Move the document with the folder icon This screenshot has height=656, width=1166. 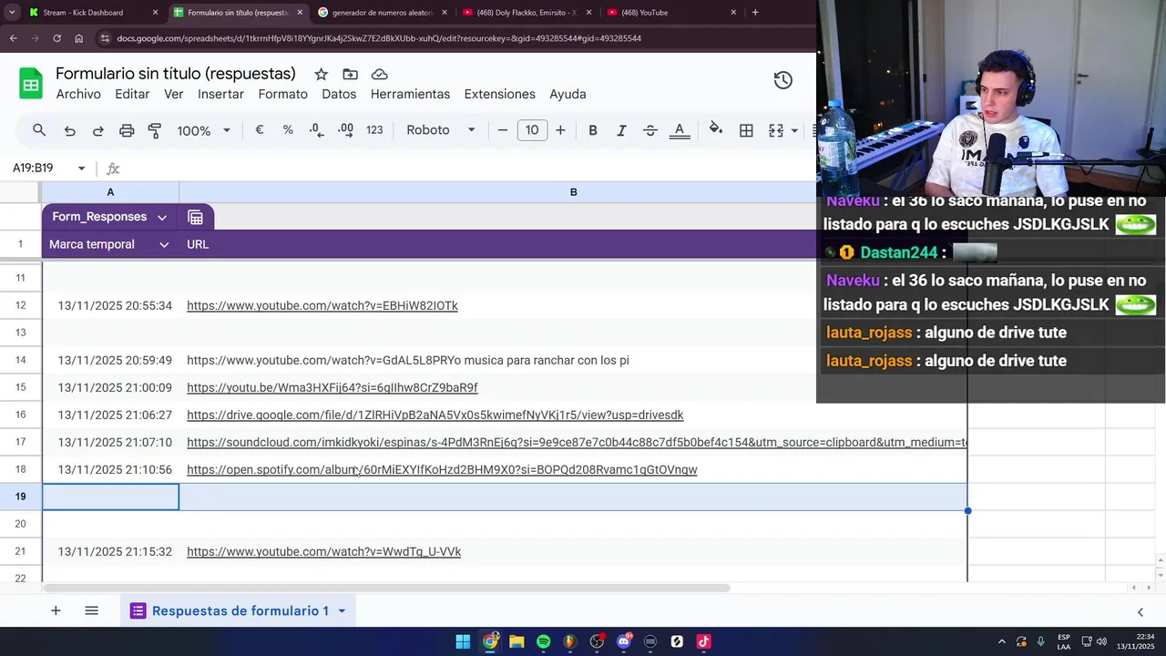(x=350, y=75)
